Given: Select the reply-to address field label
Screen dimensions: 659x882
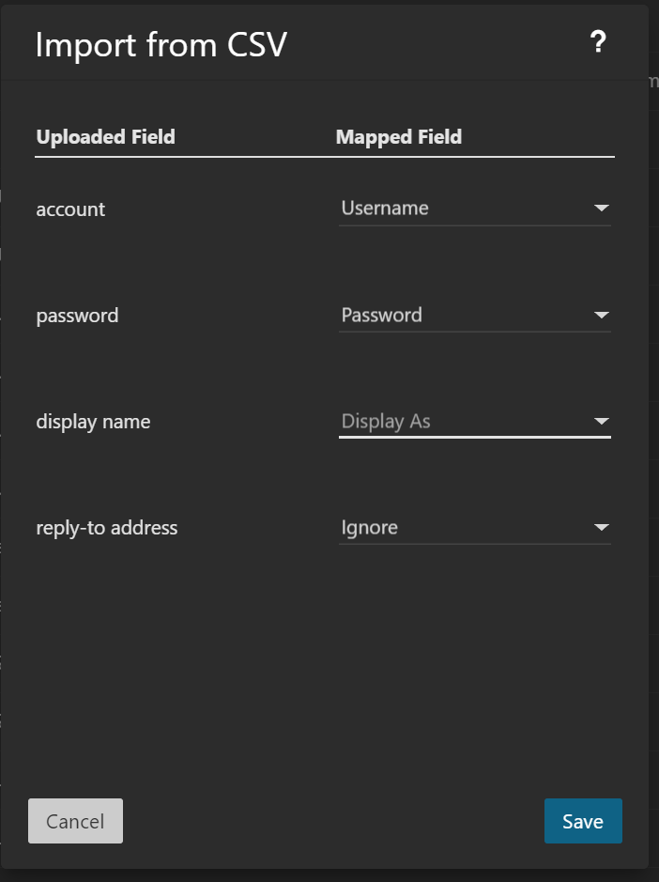Looking at the screenshot, I should 107,528.
